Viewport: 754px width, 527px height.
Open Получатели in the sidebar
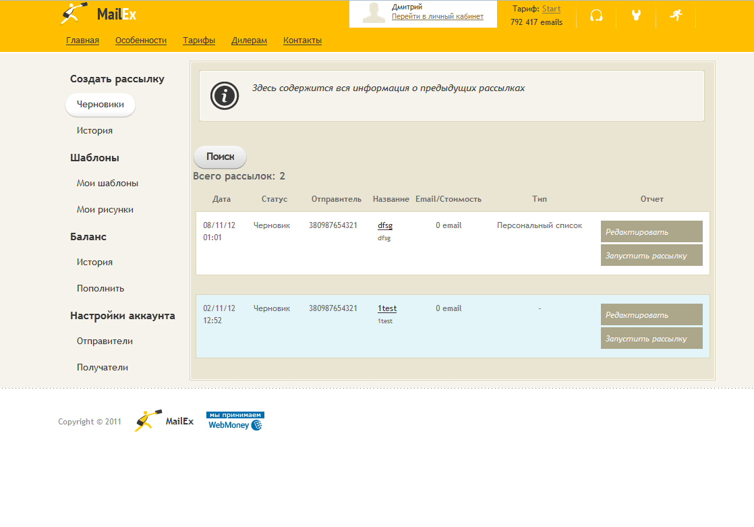click(x=102, y=368)
